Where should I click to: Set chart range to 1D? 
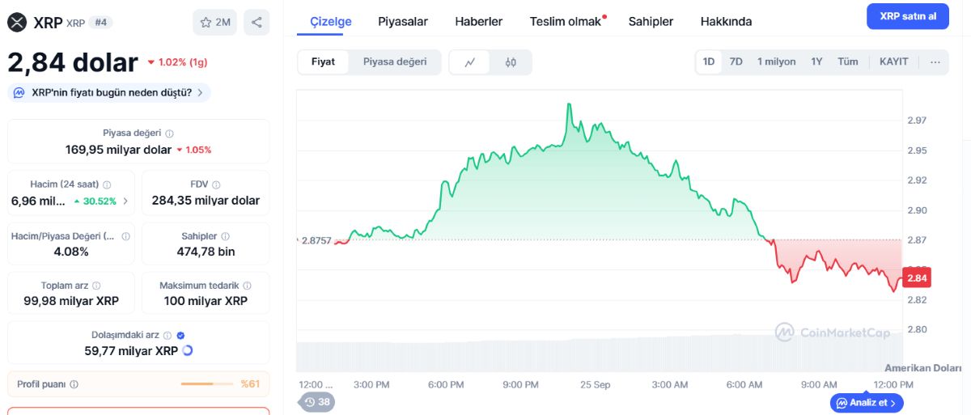point(709,62)
